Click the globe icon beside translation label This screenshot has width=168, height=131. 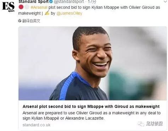(x=20, y=21)
